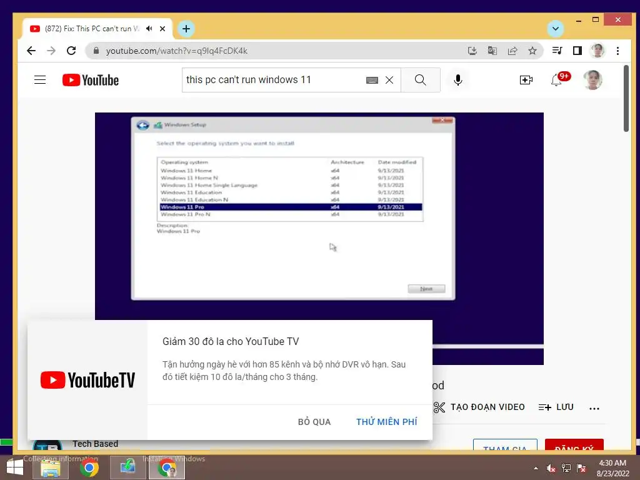Open the first Chrome taskbar icon
The image size is (640, 480).
[89, 467]
